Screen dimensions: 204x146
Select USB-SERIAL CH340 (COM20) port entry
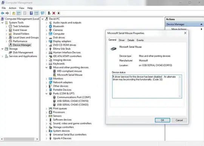(73, 105)
